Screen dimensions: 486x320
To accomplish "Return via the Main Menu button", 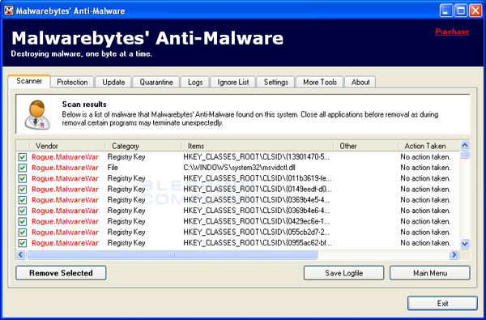I will [x=430, y=273].
